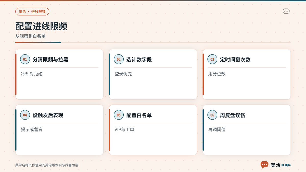
Task: Click the 06 number badge
Action: [x=212, y=115]
